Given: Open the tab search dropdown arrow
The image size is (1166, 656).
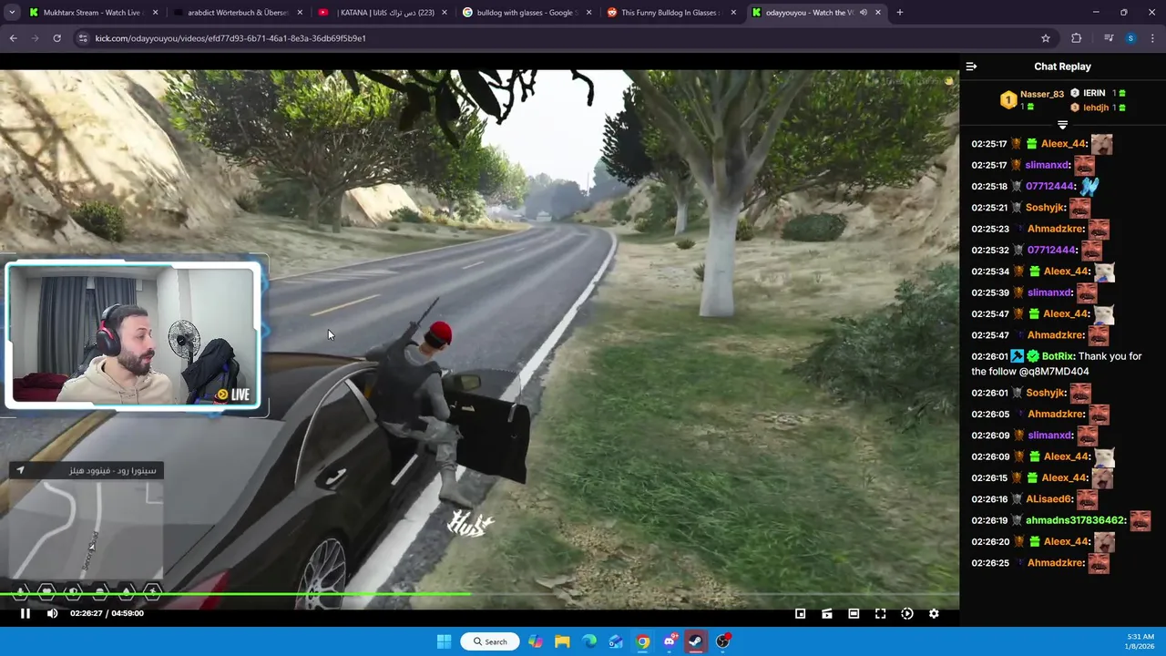Looking at the screenshot, I should click(12, 13).
